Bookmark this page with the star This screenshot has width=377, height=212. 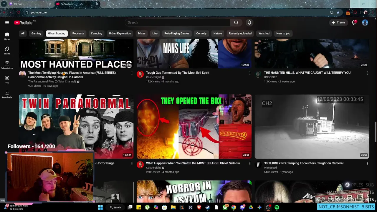coord(338,12)
